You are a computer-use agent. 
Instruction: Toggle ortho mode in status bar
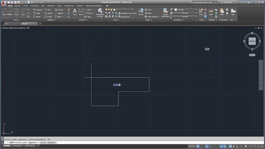207,146
